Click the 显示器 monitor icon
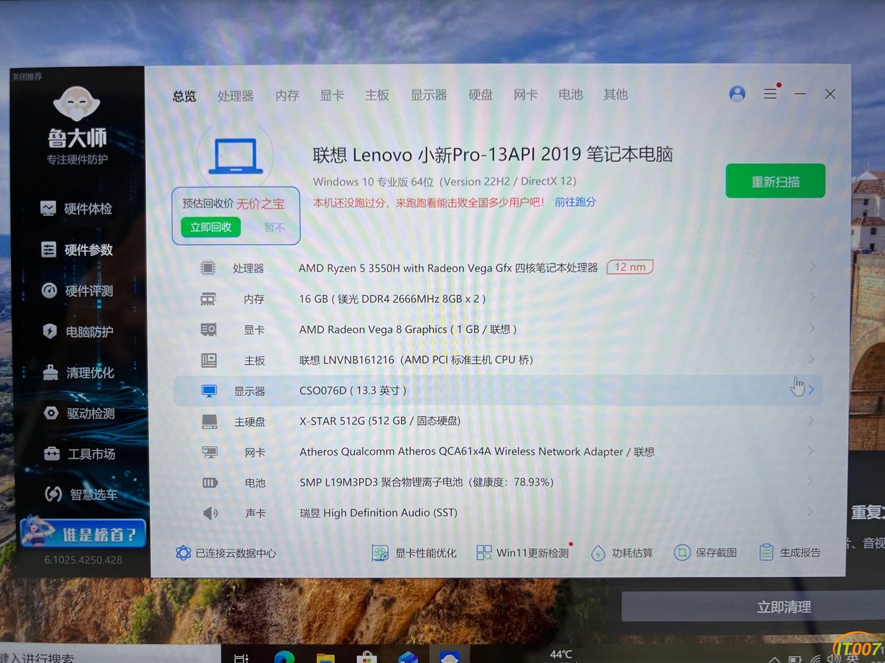 (x=210, y=391)
